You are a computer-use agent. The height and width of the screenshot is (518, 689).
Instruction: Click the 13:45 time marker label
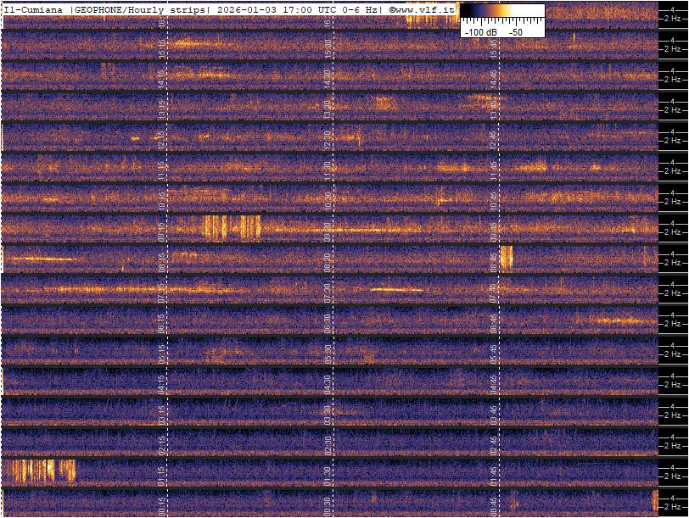pos(494,105)
